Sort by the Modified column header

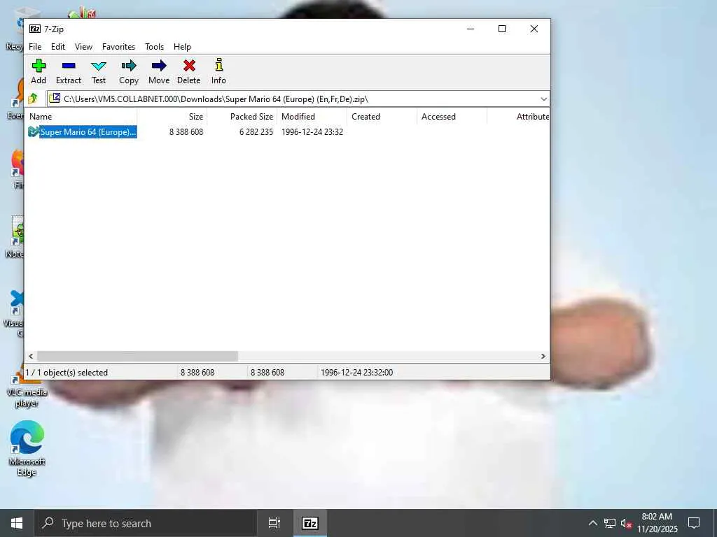(312, 117)
